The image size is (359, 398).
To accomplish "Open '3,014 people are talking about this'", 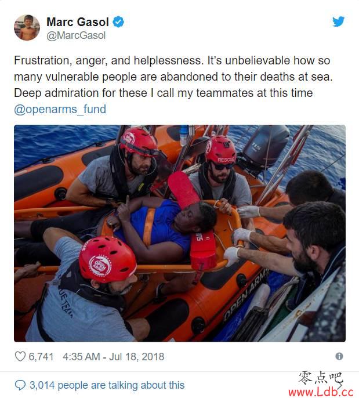I will [107, 385].
